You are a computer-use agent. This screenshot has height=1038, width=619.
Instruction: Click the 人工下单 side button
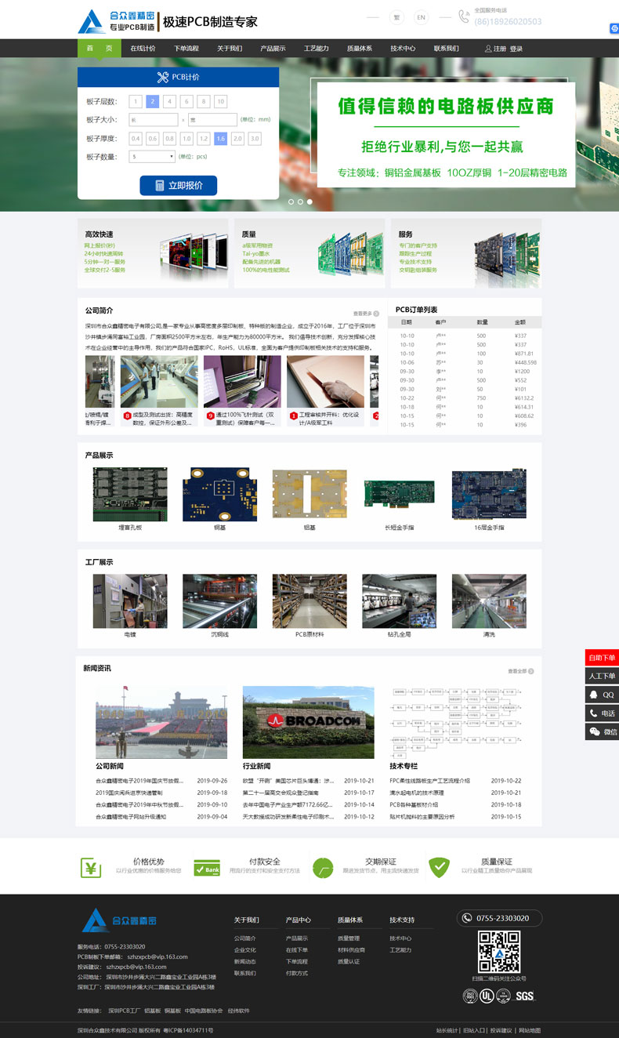coord(602,676)
